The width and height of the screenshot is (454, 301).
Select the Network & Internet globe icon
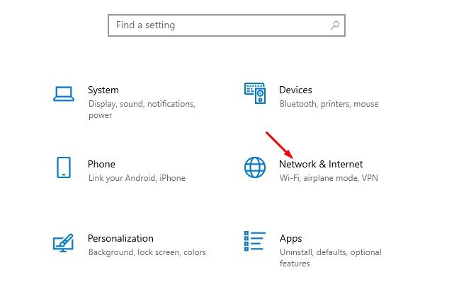[x=254, y=167]
